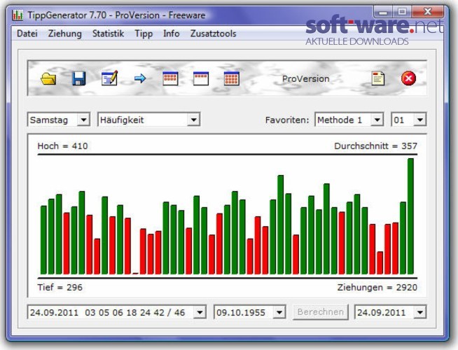Open the edit notepad with pencil icon
The height and width of the screenshot is (350, 458).
[x=109, y=78]
